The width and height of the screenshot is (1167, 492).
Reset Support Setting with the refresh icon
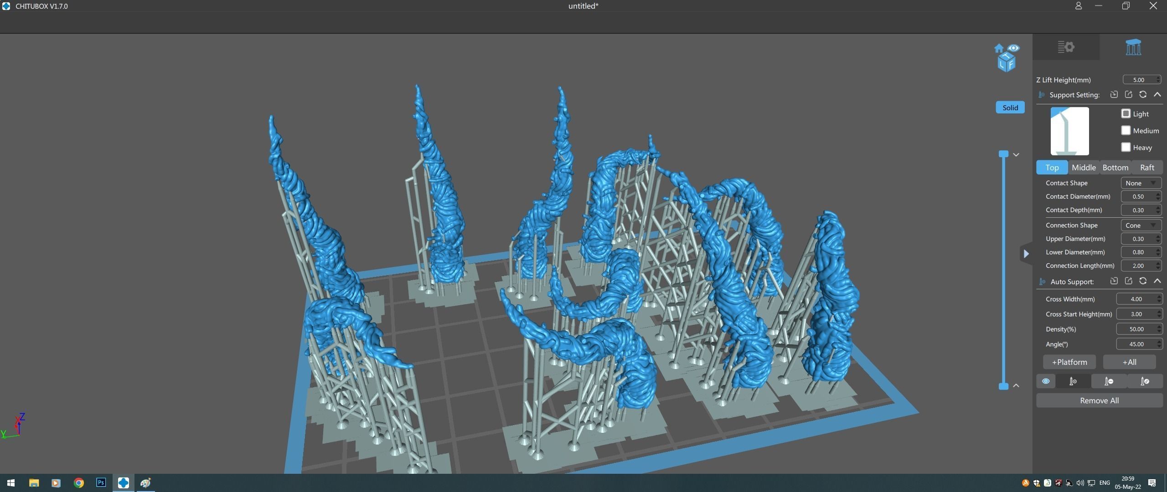tap(1143, 94)
